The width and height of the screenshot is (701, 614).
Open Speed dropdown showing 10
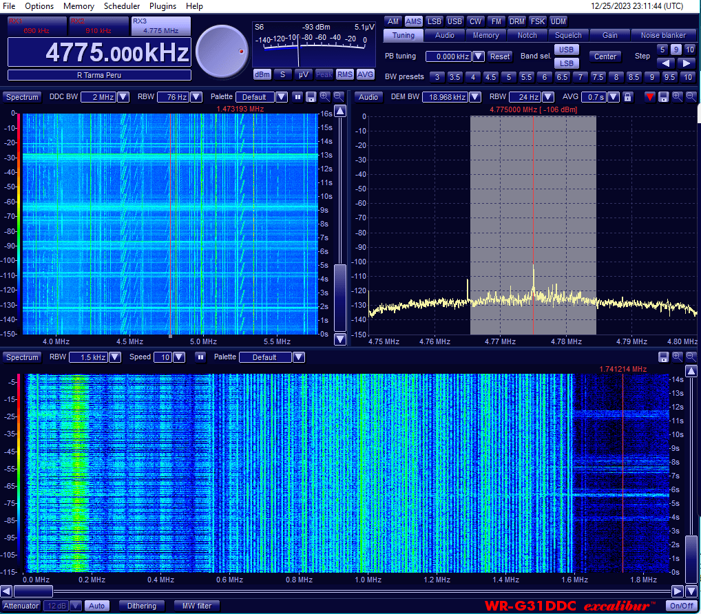pos(179,357)
